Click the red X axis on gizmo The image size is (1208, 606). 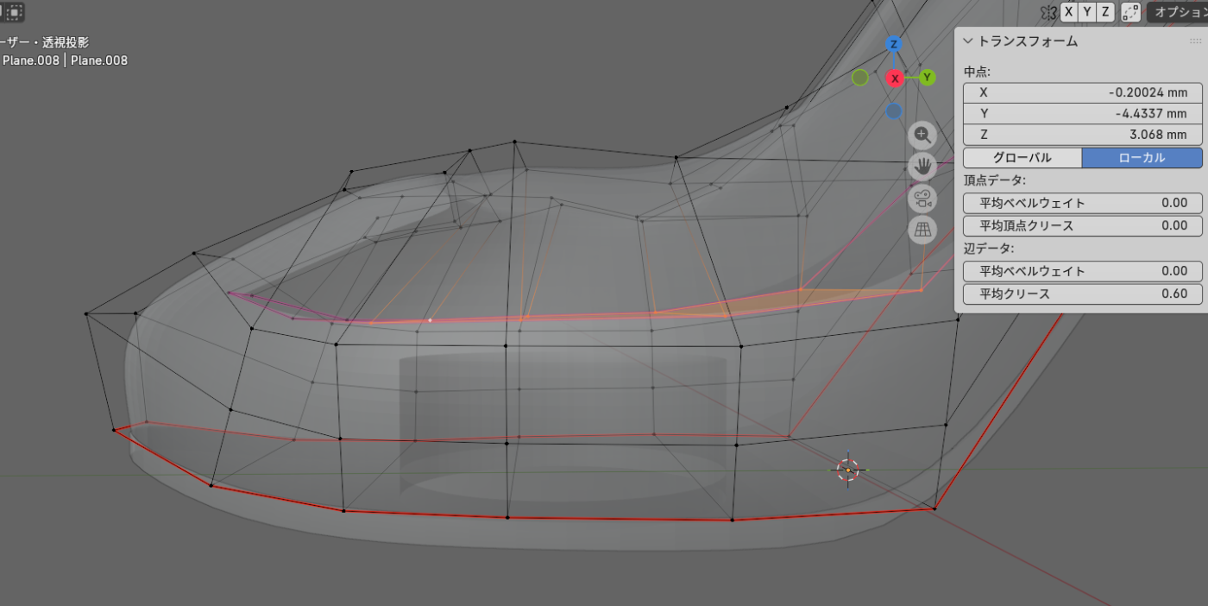(895, 79)
